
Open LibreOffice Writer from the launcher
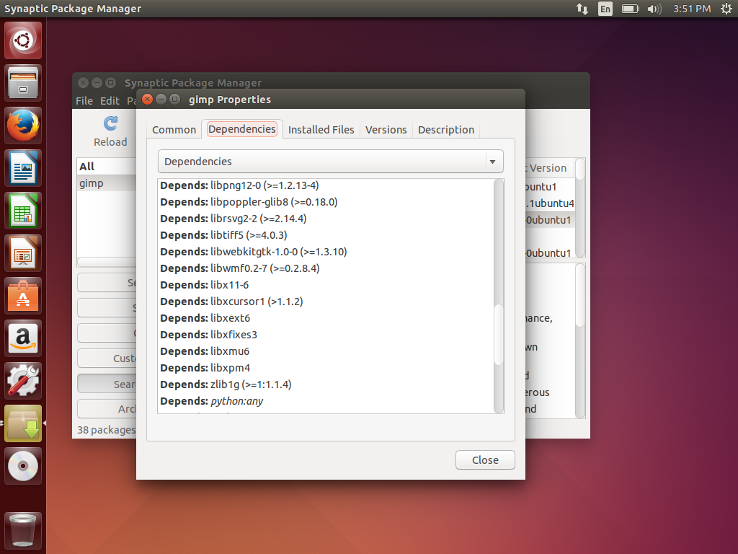click(23, 168)
